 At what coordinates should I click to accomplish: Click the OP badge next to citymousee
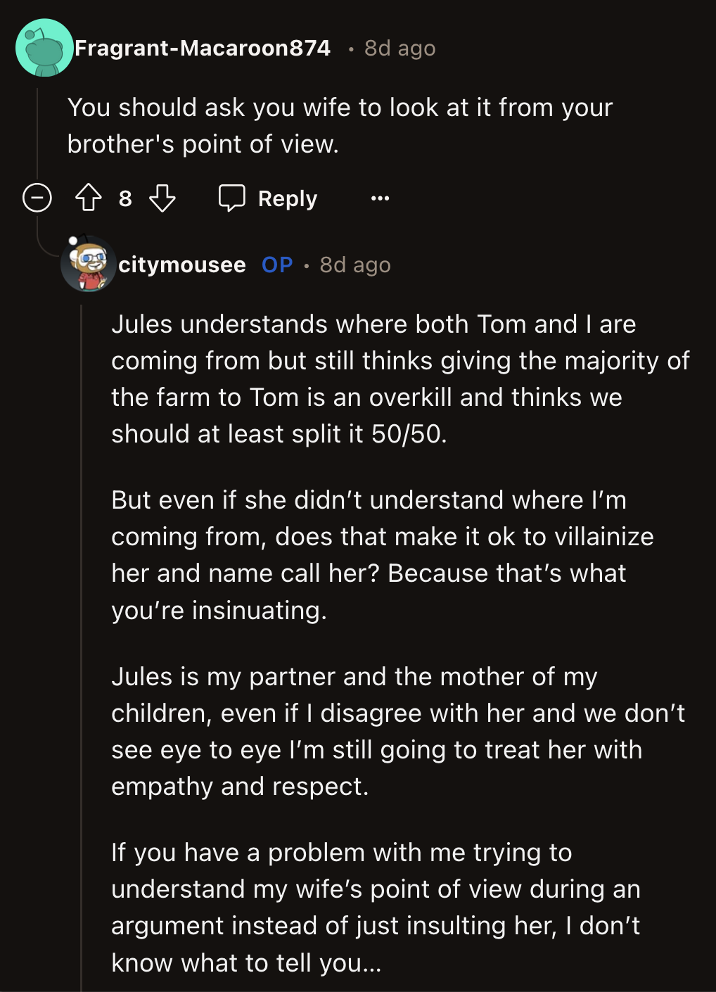click(x=276, y=265)
